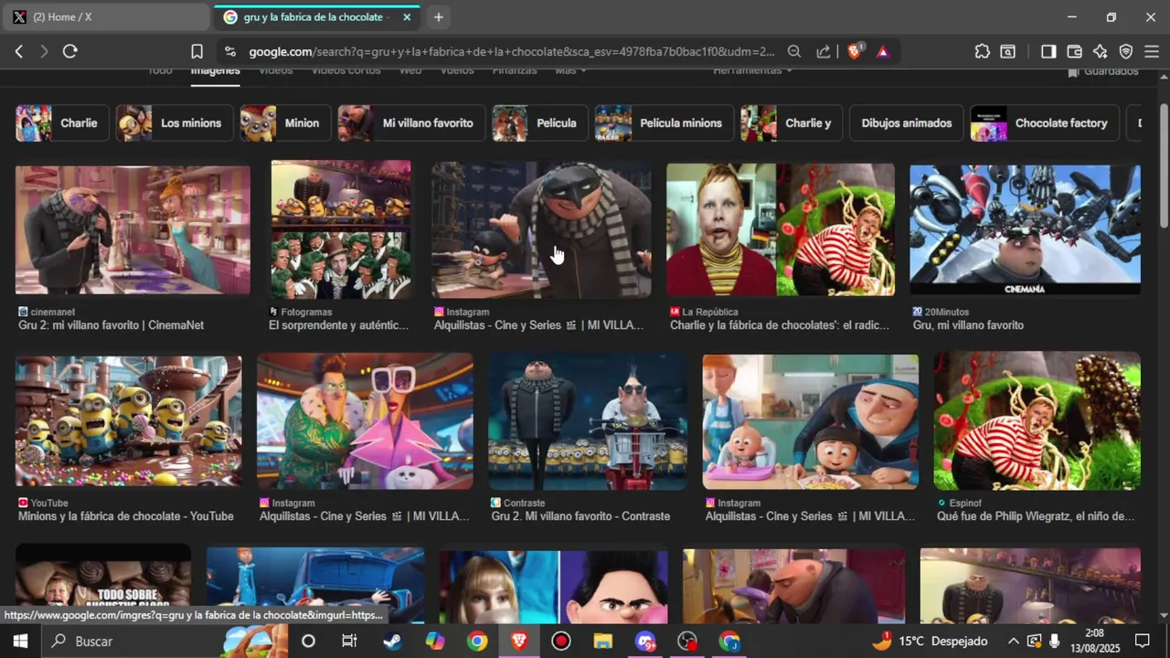Open the Extensions puzzle icon

pyautogui.click(x=983, y=52)
